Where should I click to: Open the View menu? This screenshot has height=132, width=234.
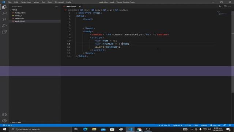pyautogui.click(x=36, y=2)
